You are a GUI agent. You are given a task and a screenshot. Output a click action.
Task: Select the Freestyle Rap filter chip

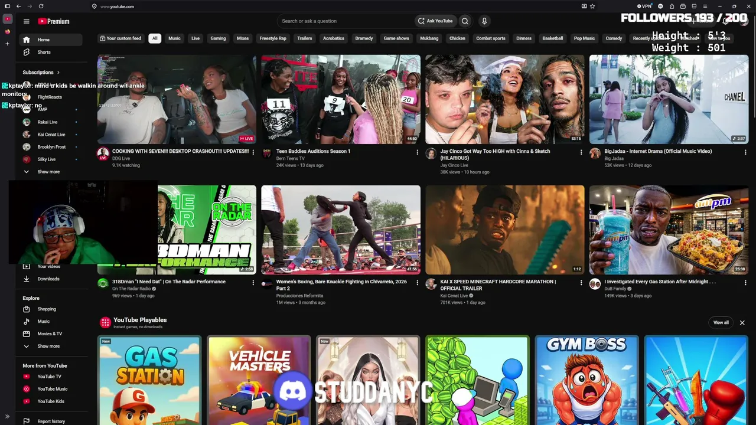pyautogui.click(x=273, y=38)
